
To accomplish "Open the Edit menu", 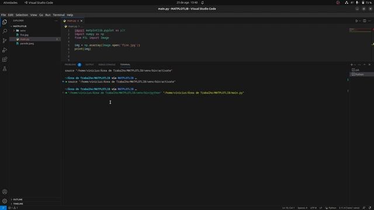I will tap(11, 15).
